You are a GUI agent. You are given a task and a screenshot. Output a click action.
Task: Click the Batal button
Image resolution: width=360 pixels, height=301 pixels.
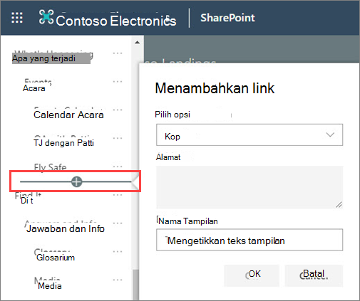point(314,275)
